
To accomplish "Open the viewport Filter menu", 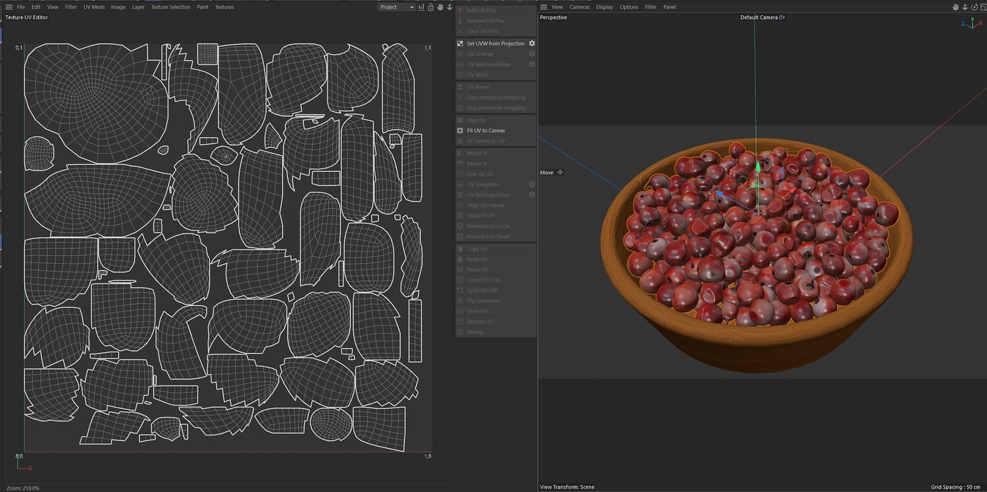I will [651, 7].
